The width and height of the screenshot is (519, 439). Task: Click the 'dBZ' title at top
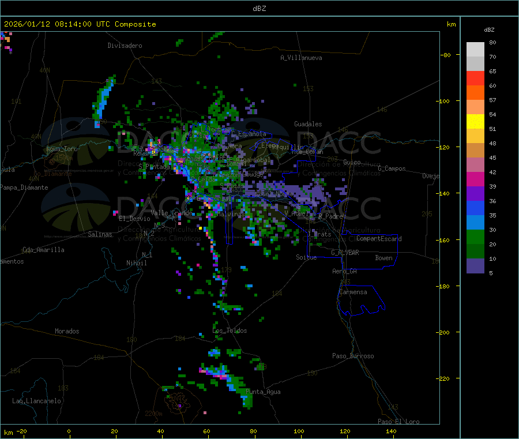tap(259, 9)
